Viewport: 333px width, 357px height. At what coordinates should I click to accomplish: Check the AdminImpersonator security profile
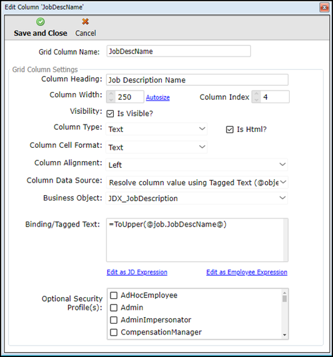point(114,320)
